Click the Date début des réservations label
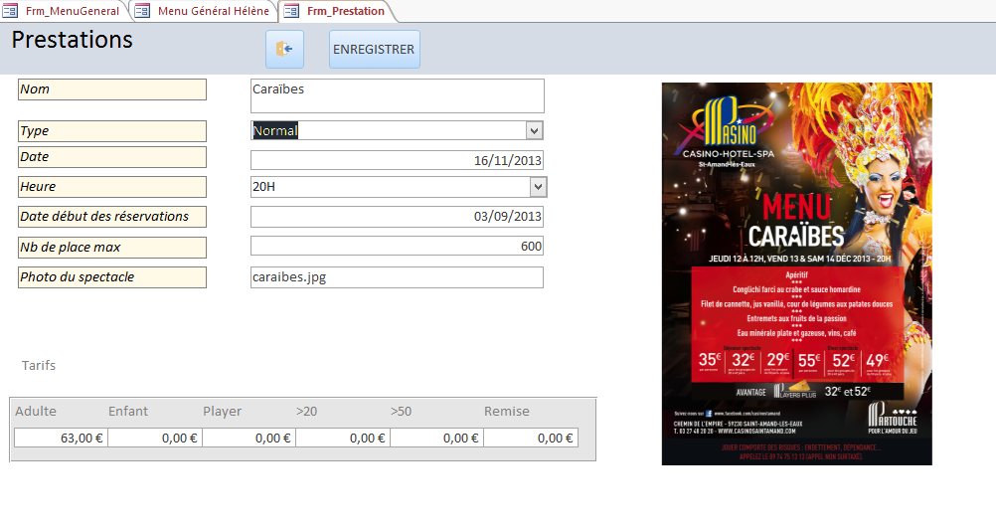 (112, 217)
